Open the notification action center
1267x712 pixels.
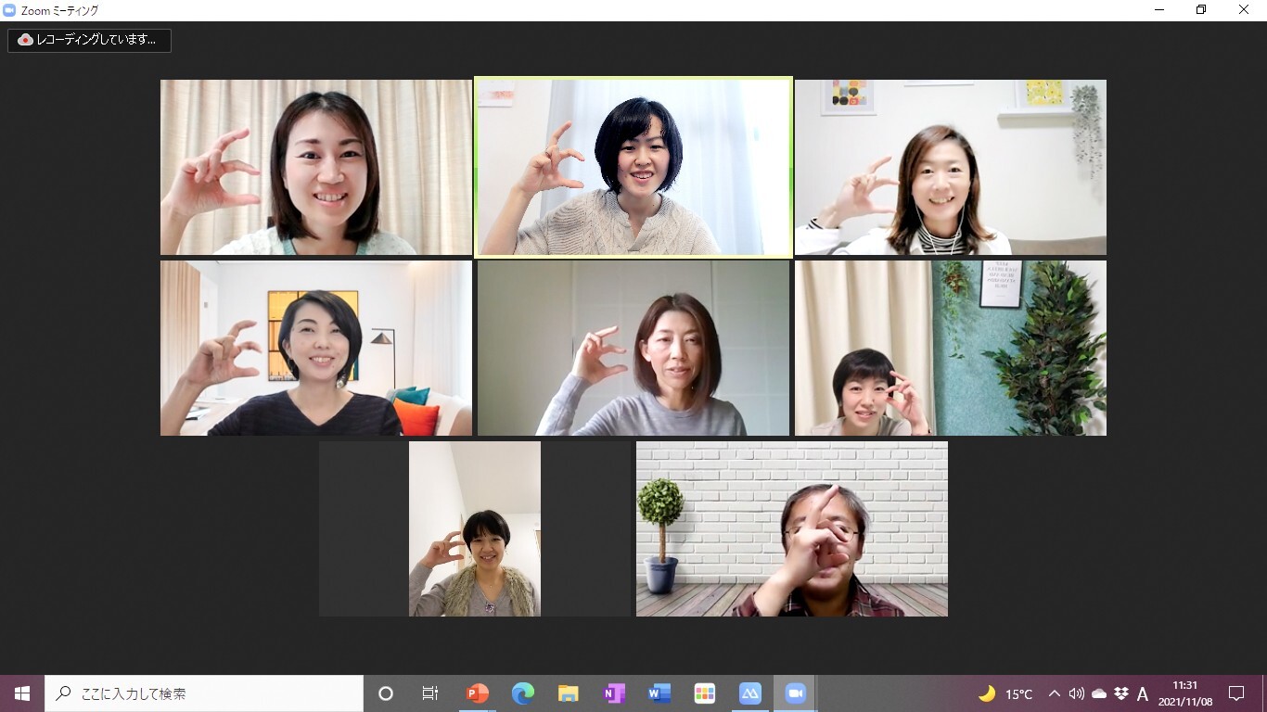pos(1236,693)
